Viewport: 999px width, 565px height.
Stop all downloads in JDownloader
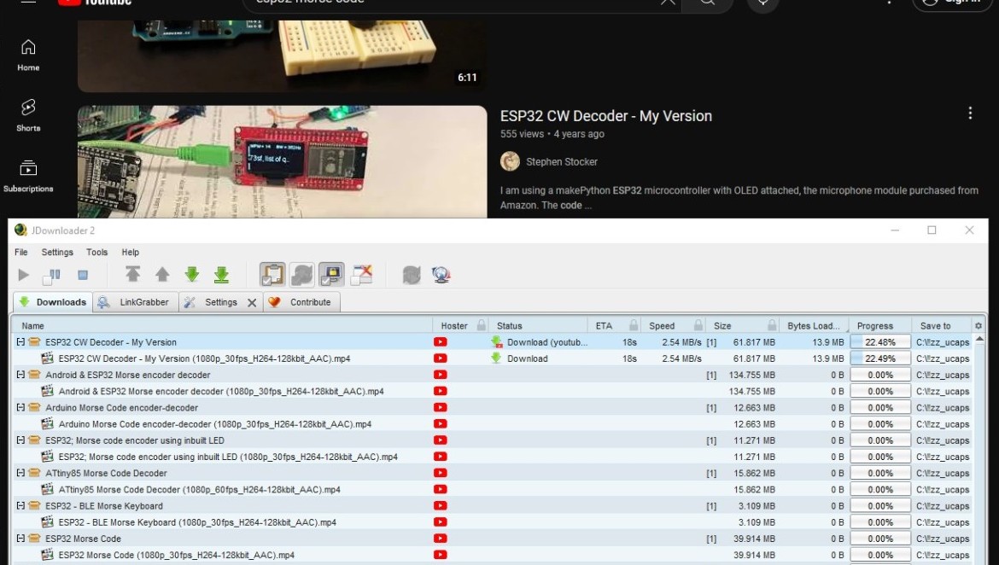83,275
